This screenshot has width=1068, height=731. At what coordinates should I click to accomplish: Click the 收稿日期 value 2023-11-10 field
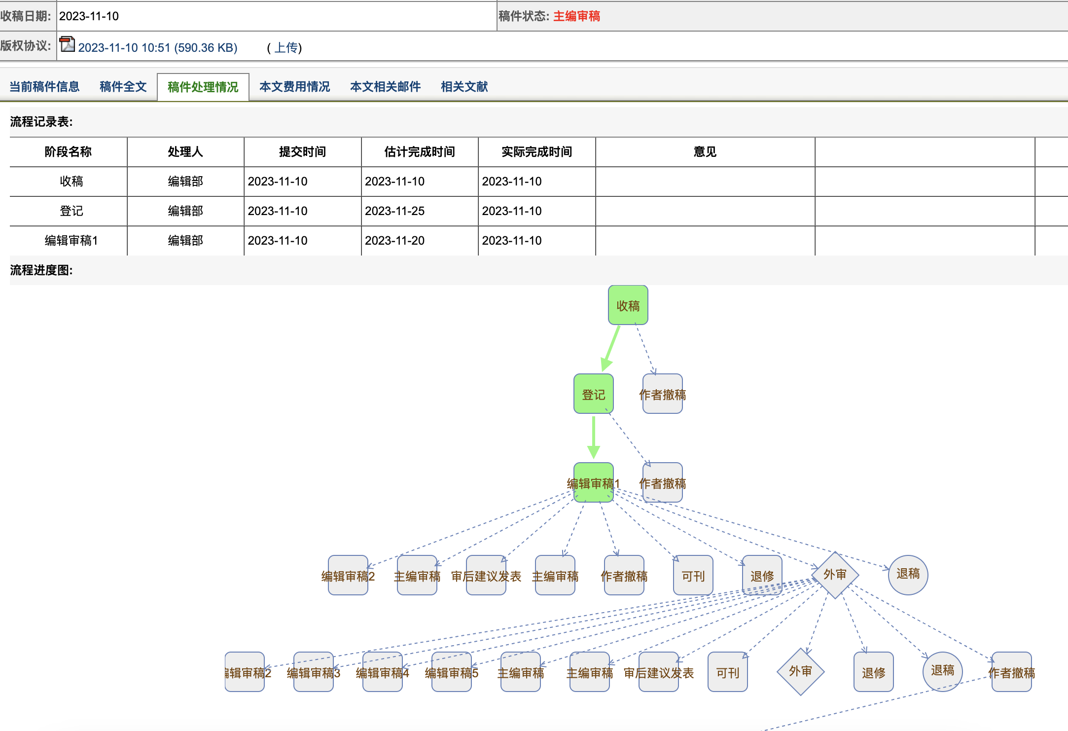click(x=277, y=16)
